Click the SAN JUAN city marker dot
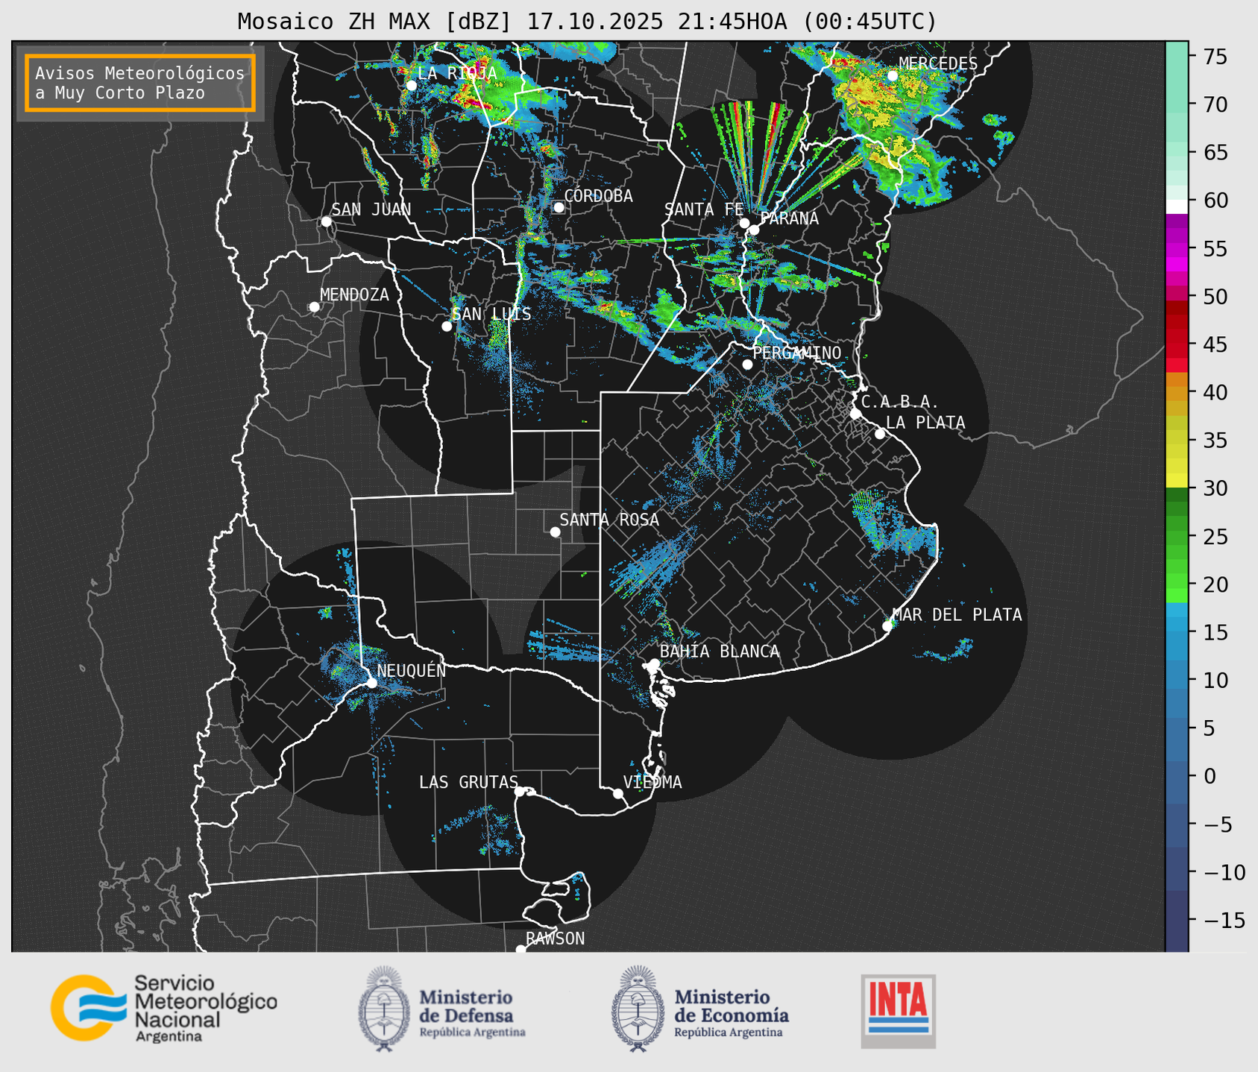The width and height of the screenshot is (1258, 1072). pos(326,221)
